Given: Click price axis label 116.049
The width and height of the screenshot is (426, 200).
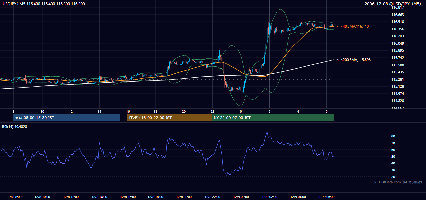Looking at the screenshot, I should coord(398,43).
